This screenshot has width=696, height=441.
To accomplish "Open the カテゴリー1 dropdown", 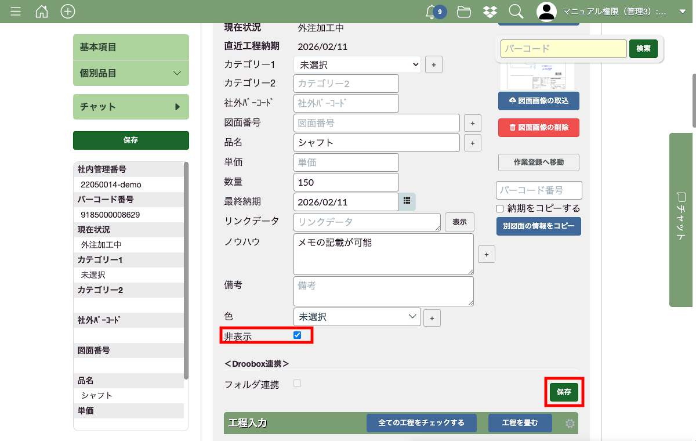I will point(357,64).
